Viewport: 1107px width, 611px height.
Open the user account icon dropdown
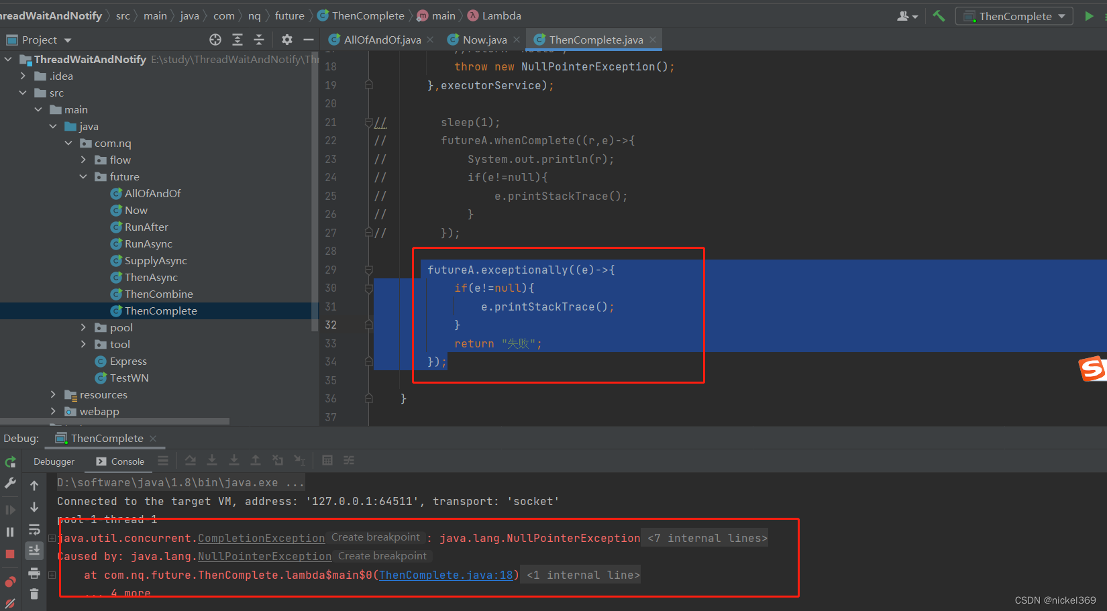coord(907,15)
